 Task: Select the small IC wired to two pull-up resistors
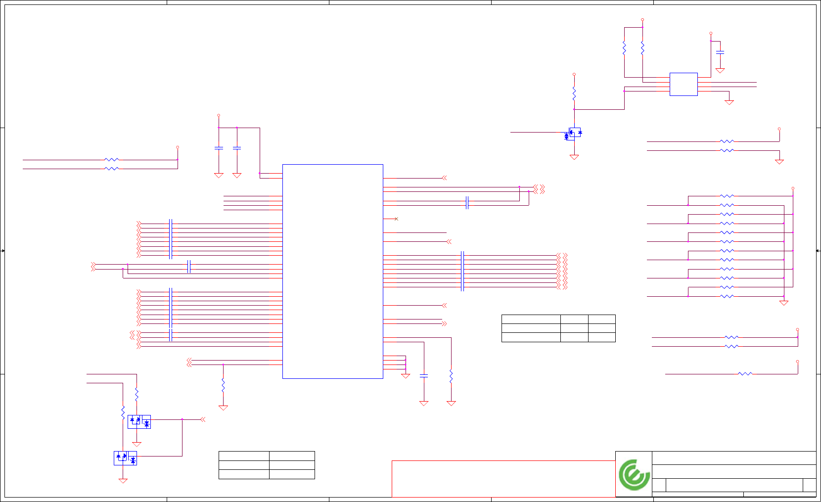coord(684,84)
